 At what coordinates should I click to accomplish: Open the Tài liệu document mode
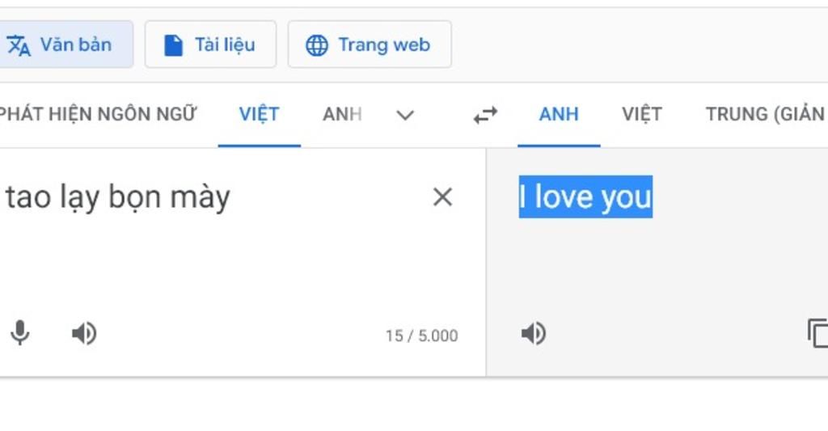point(211,44)
